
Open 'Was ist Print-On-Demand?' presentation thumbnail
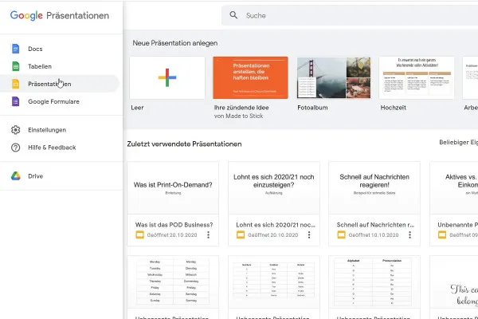[173, 188]
